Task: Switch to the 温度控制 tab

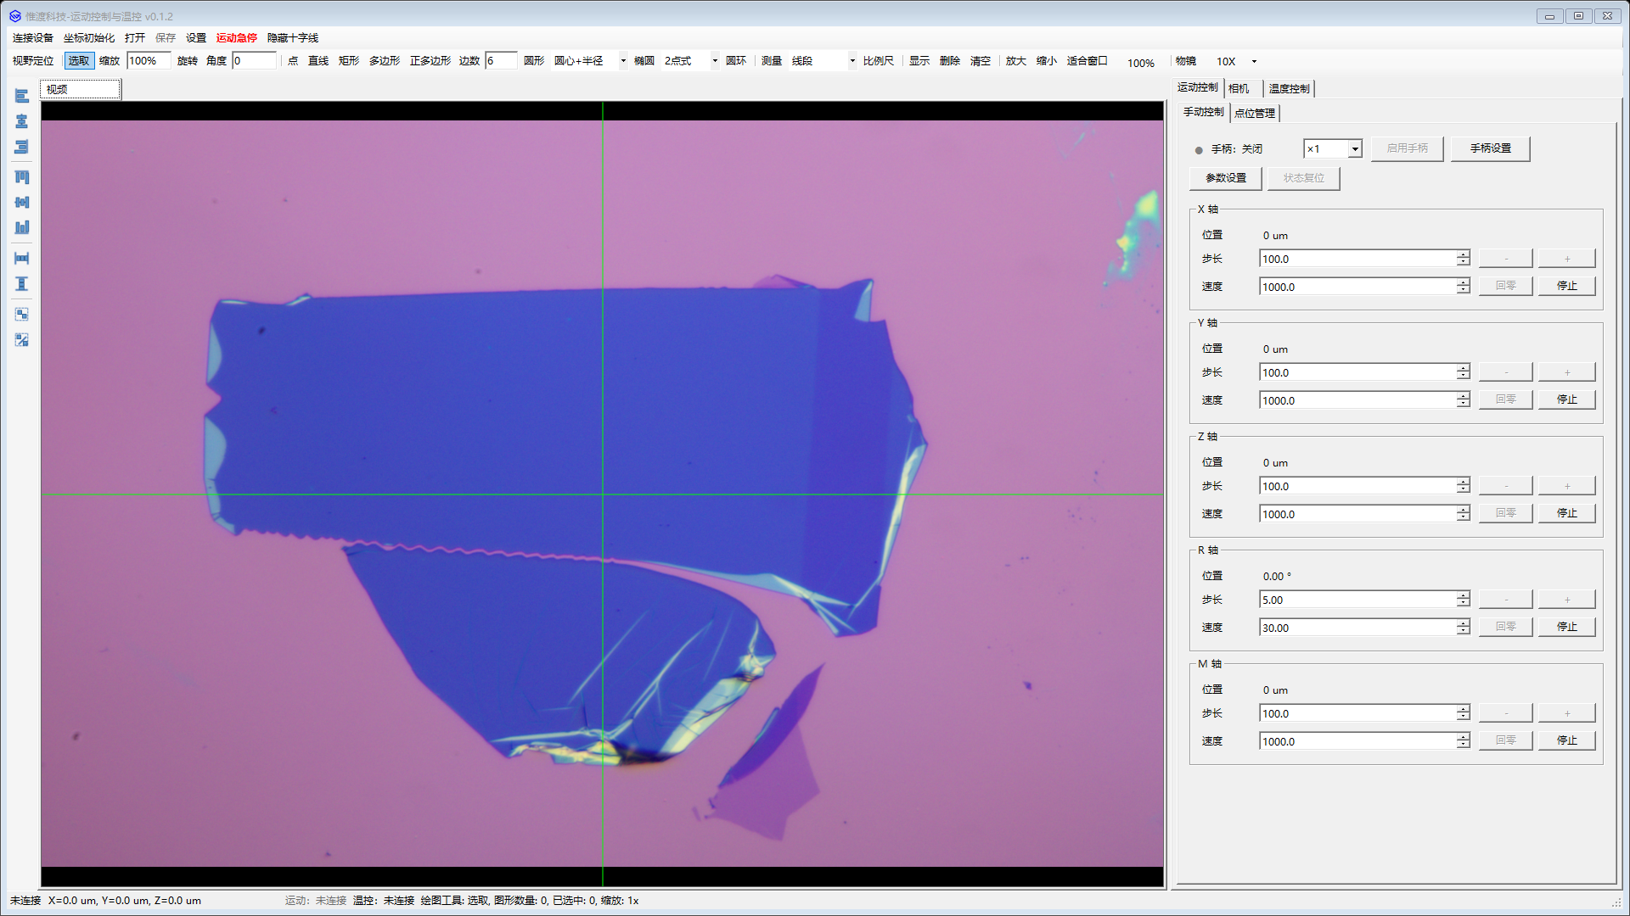Action: (1289, 88)
